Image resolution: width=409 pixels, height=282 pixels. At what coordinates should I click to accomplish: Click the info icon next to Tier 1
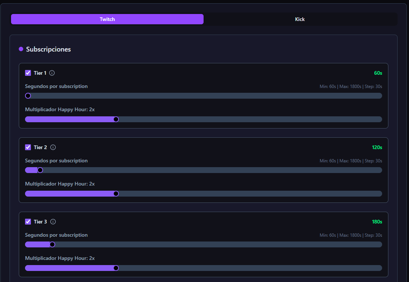pyautogui.click(x=52, y=73)
